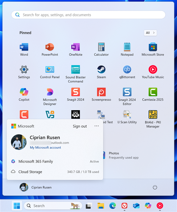177x212 pixels.
Task: Open Microsoft 365 Family subscription row
Action: click(55, 161)
